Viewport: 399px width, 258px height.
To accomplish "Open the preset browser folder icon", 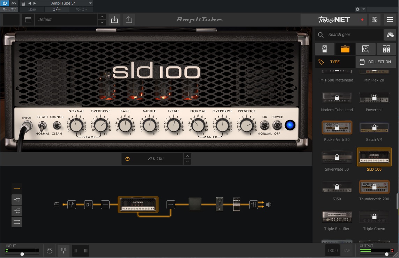I will pos(28,20).
